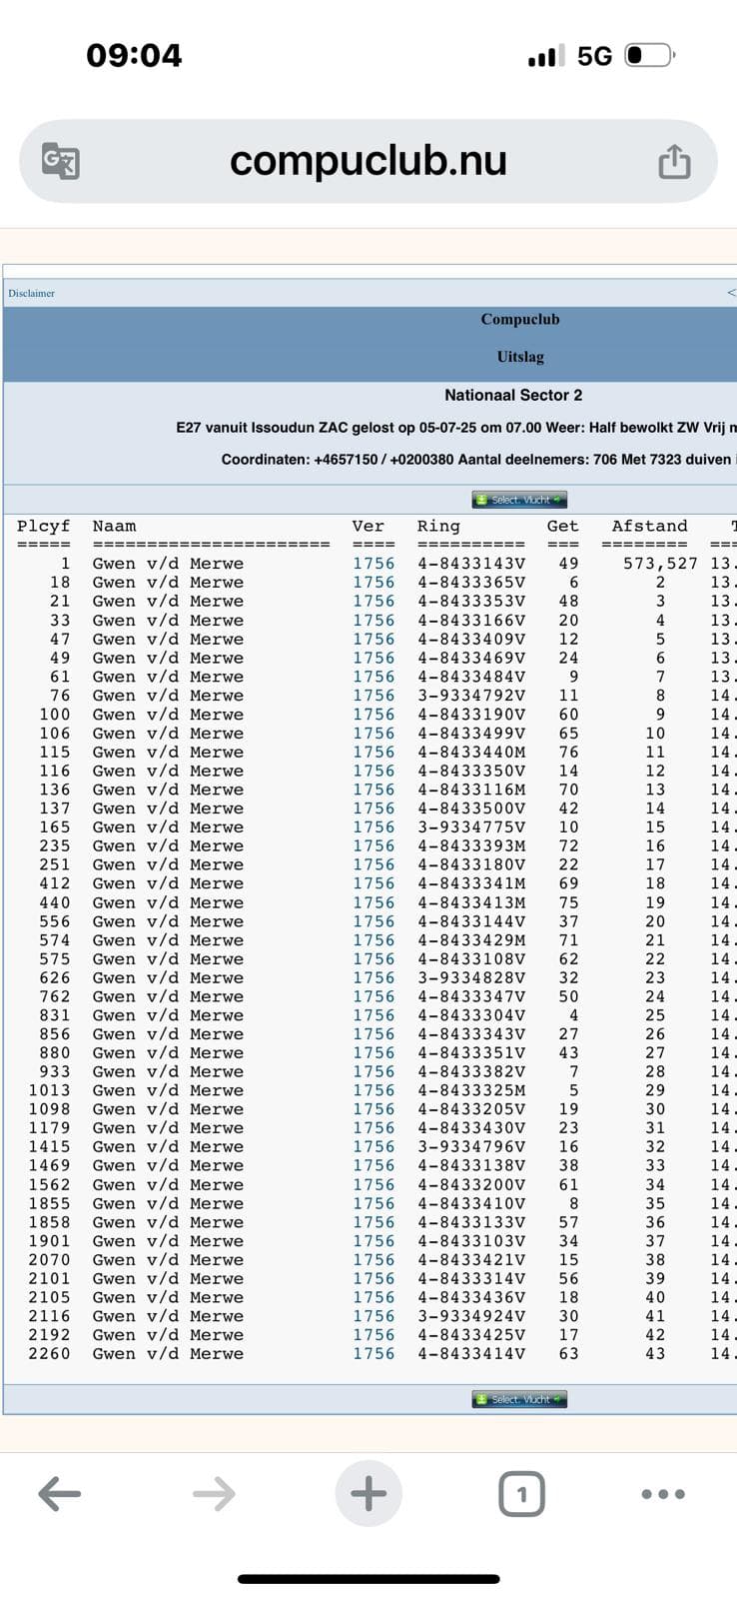Open the 1756 link for place 100
737x1599 pixels.
[373, 715]
